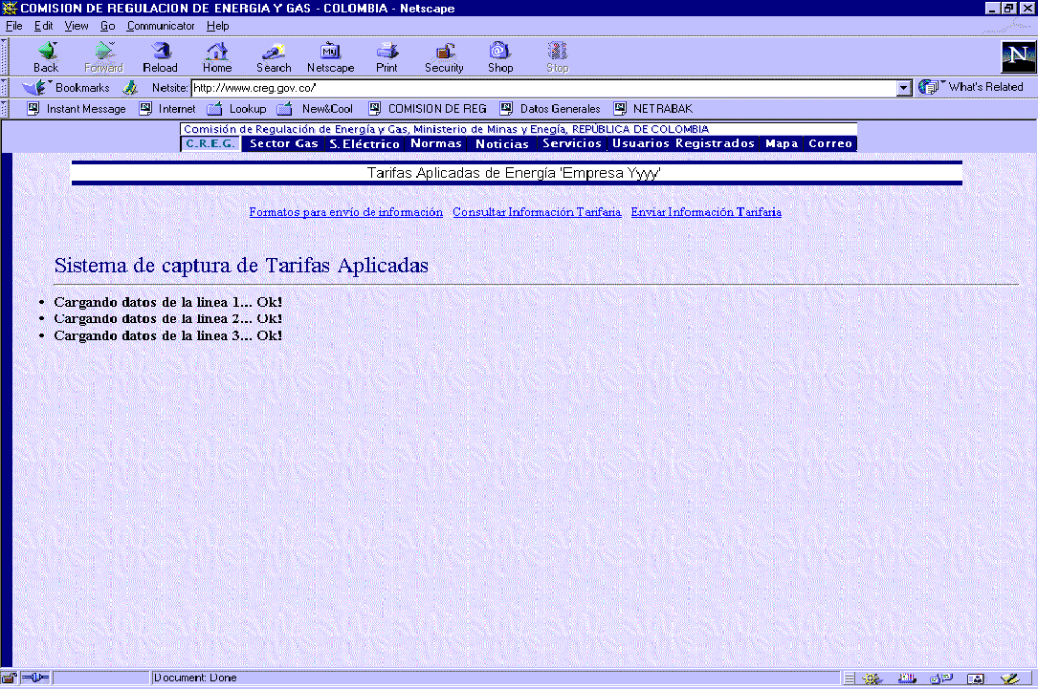Open the Enviar Información Tarifaria link

pyautogui.click(x=706, y=212)
